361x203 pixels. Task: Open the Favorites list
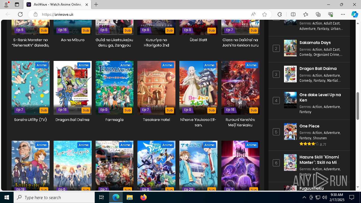coord(306,14)
